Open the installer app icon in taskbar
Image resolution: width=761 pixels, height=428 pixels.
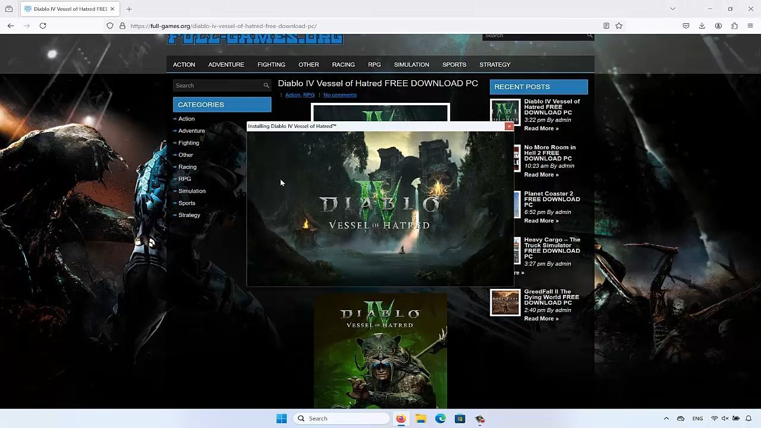[x=480, y=418]
